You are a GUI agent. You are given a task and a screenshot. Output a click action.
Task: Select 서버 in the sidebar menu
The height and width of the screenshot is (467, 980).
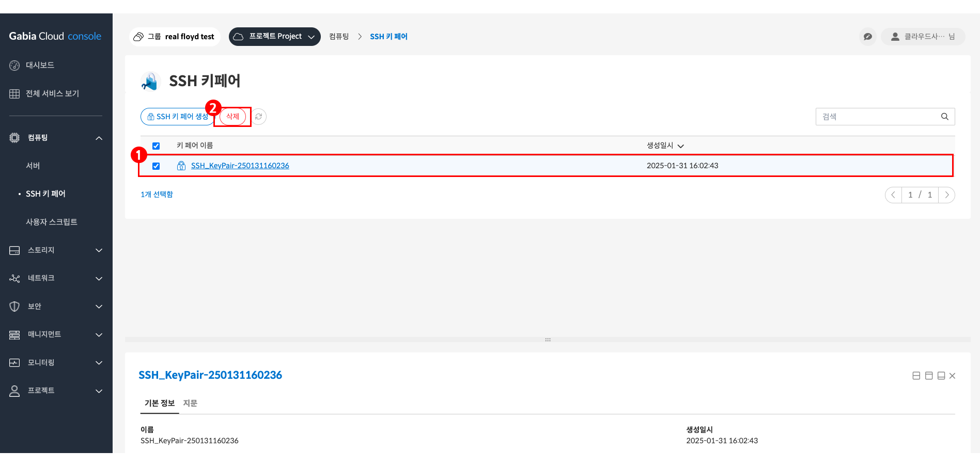click(33, 166)
